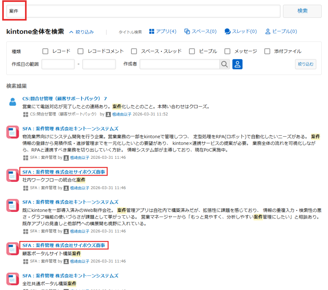
Task: Open the Spaces (0) filter tab
Action: (x=201, y=31)
